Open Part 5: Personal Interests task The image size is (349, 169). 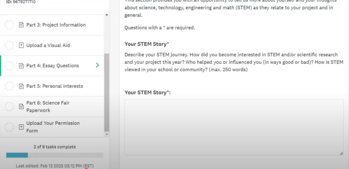coord(52,86)
